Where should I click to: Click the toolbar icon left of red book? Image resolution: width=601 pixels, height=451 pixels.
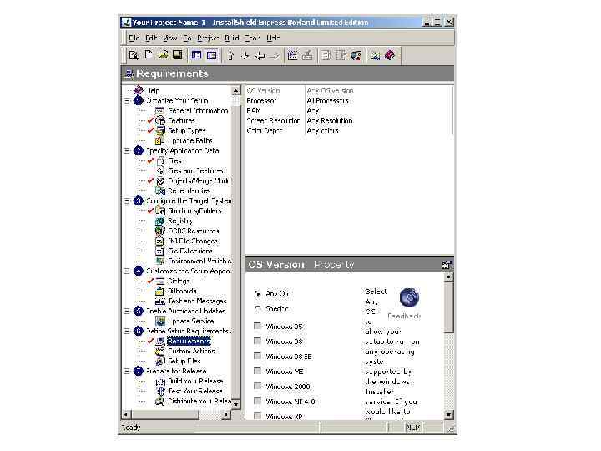(x=375, y=56)
